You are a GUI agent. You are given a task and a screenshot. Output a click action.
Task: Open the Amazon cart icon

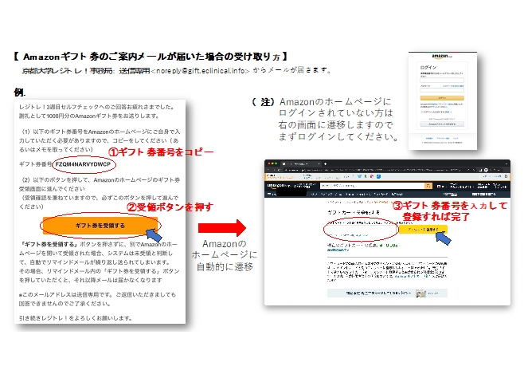499,186
